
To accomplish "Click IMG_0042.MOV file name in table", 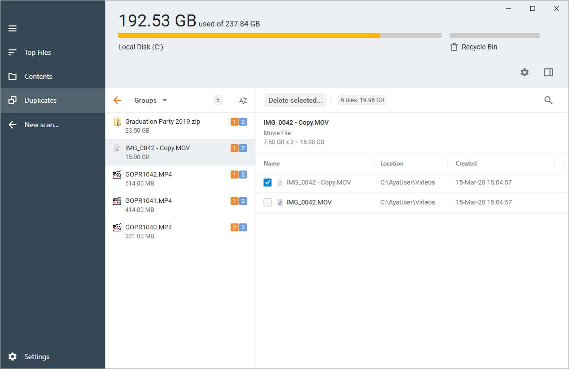I will point(309,202).
